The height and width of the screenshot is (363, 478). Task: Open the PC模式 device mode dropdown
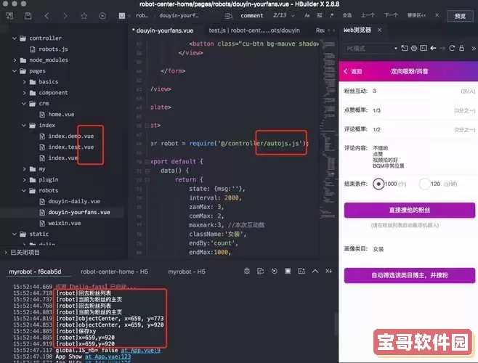371,49
